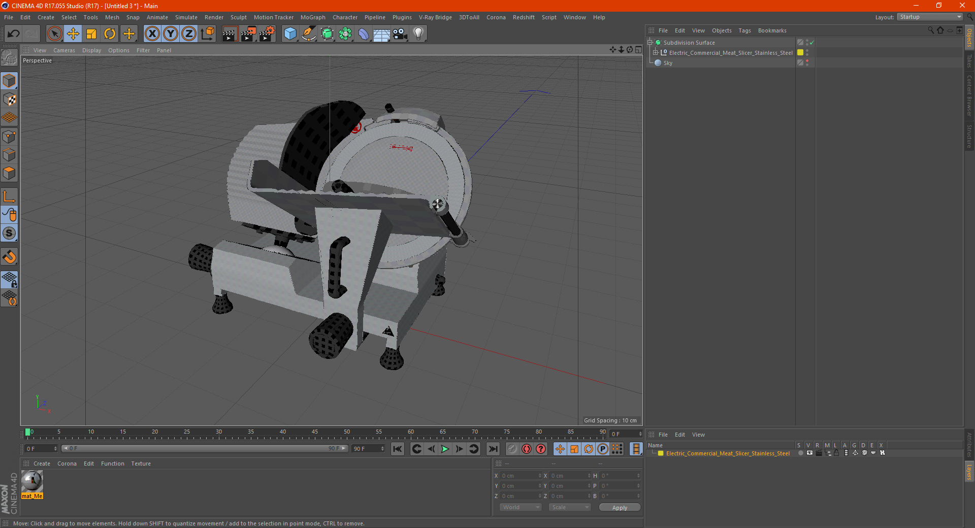
Task: Open the MoGraph menu
Action: 313,17
